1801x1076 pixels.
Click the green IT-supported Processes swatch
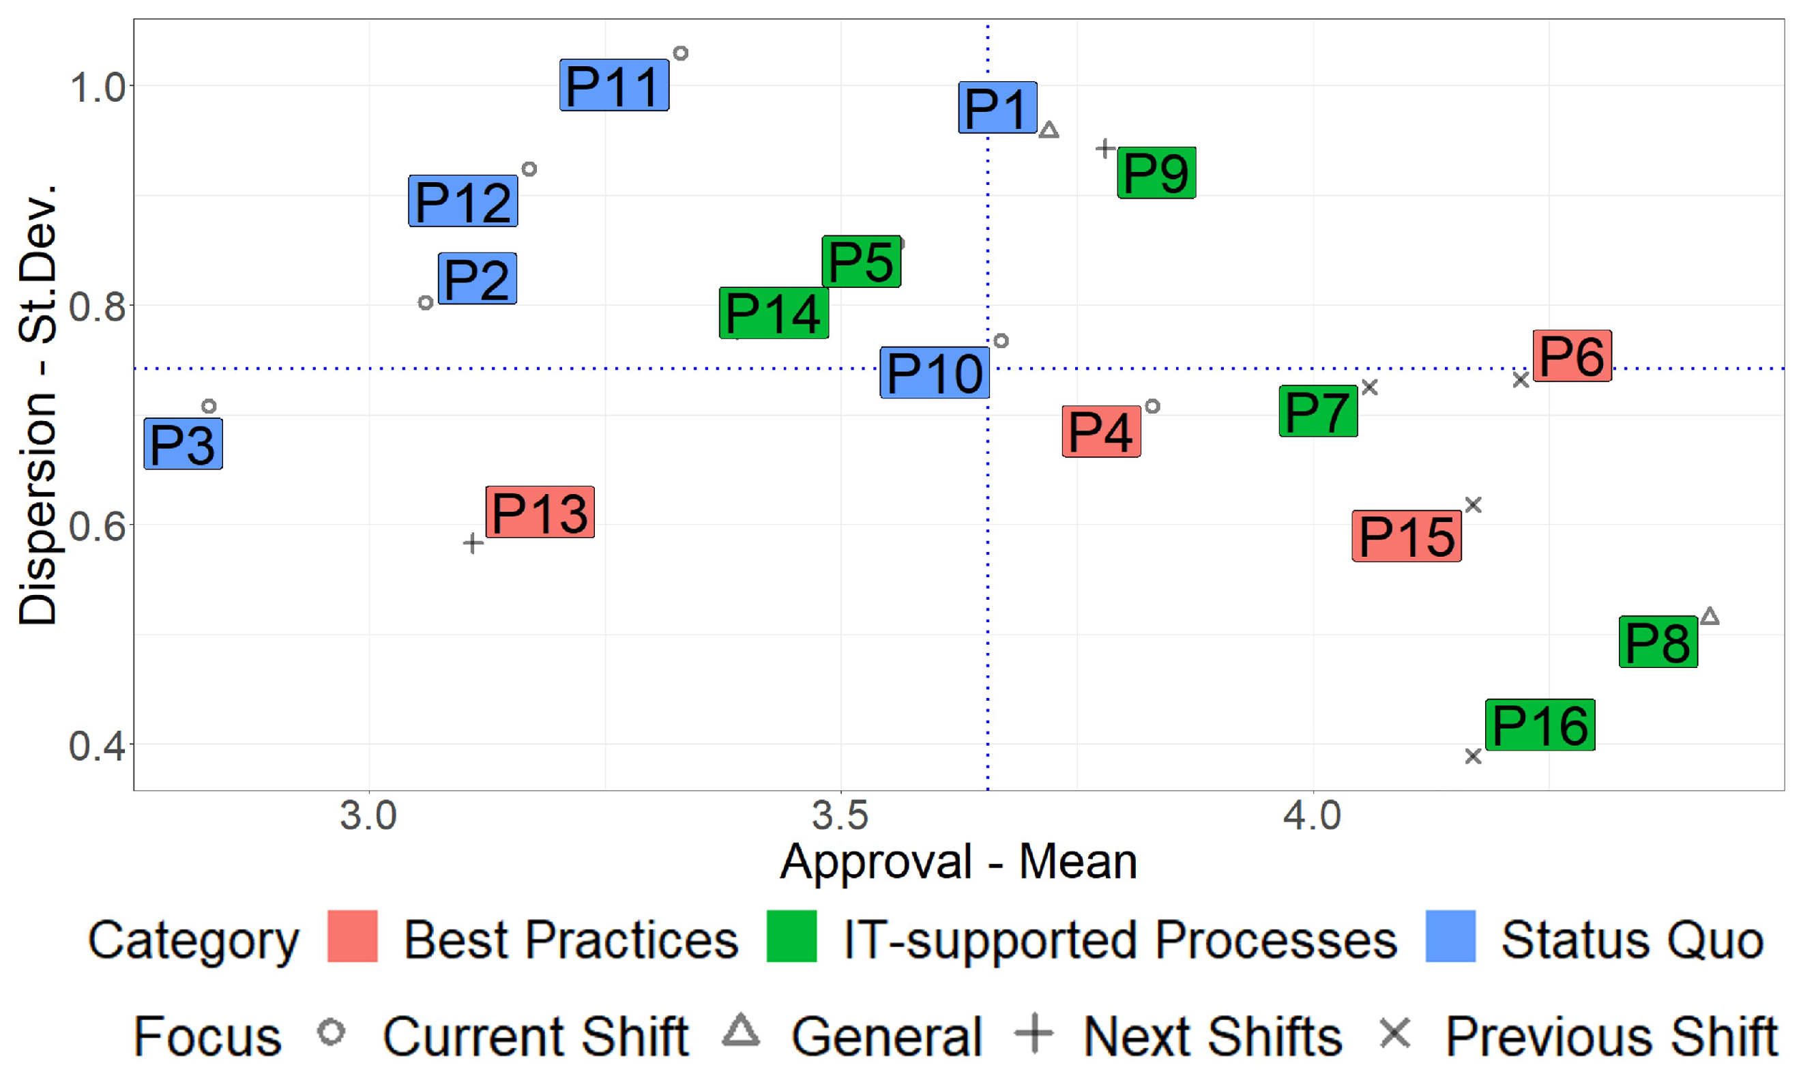tap(791, 936)
